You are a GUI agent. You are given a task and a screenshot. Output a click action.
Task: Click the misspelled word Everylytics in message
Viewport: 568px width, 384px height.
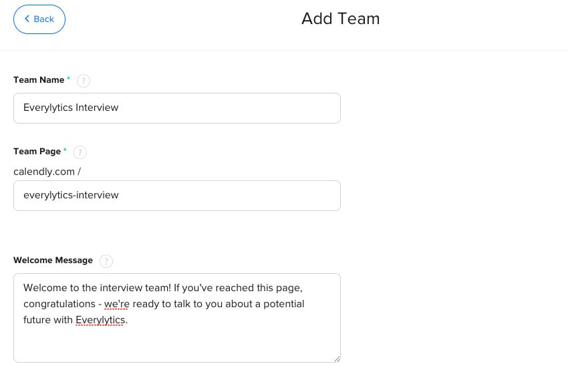[x=100, y=320]
